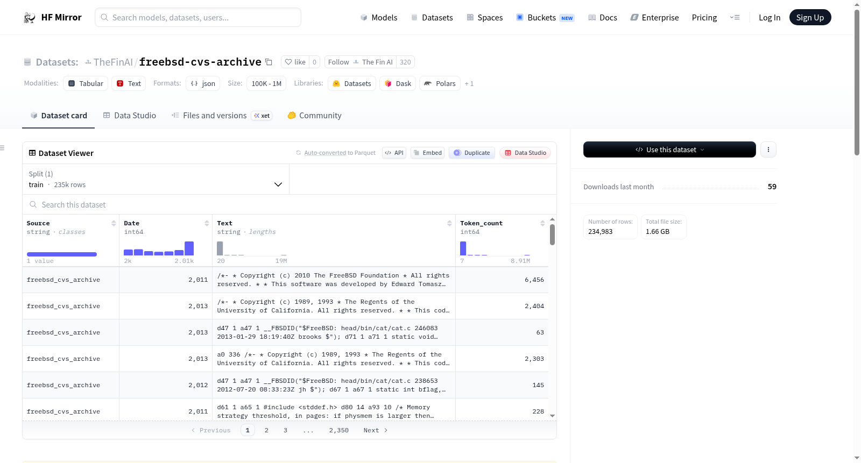Open Data Studio from the viewer header
This screenshot has width=861, height=463.
[525, 153]
